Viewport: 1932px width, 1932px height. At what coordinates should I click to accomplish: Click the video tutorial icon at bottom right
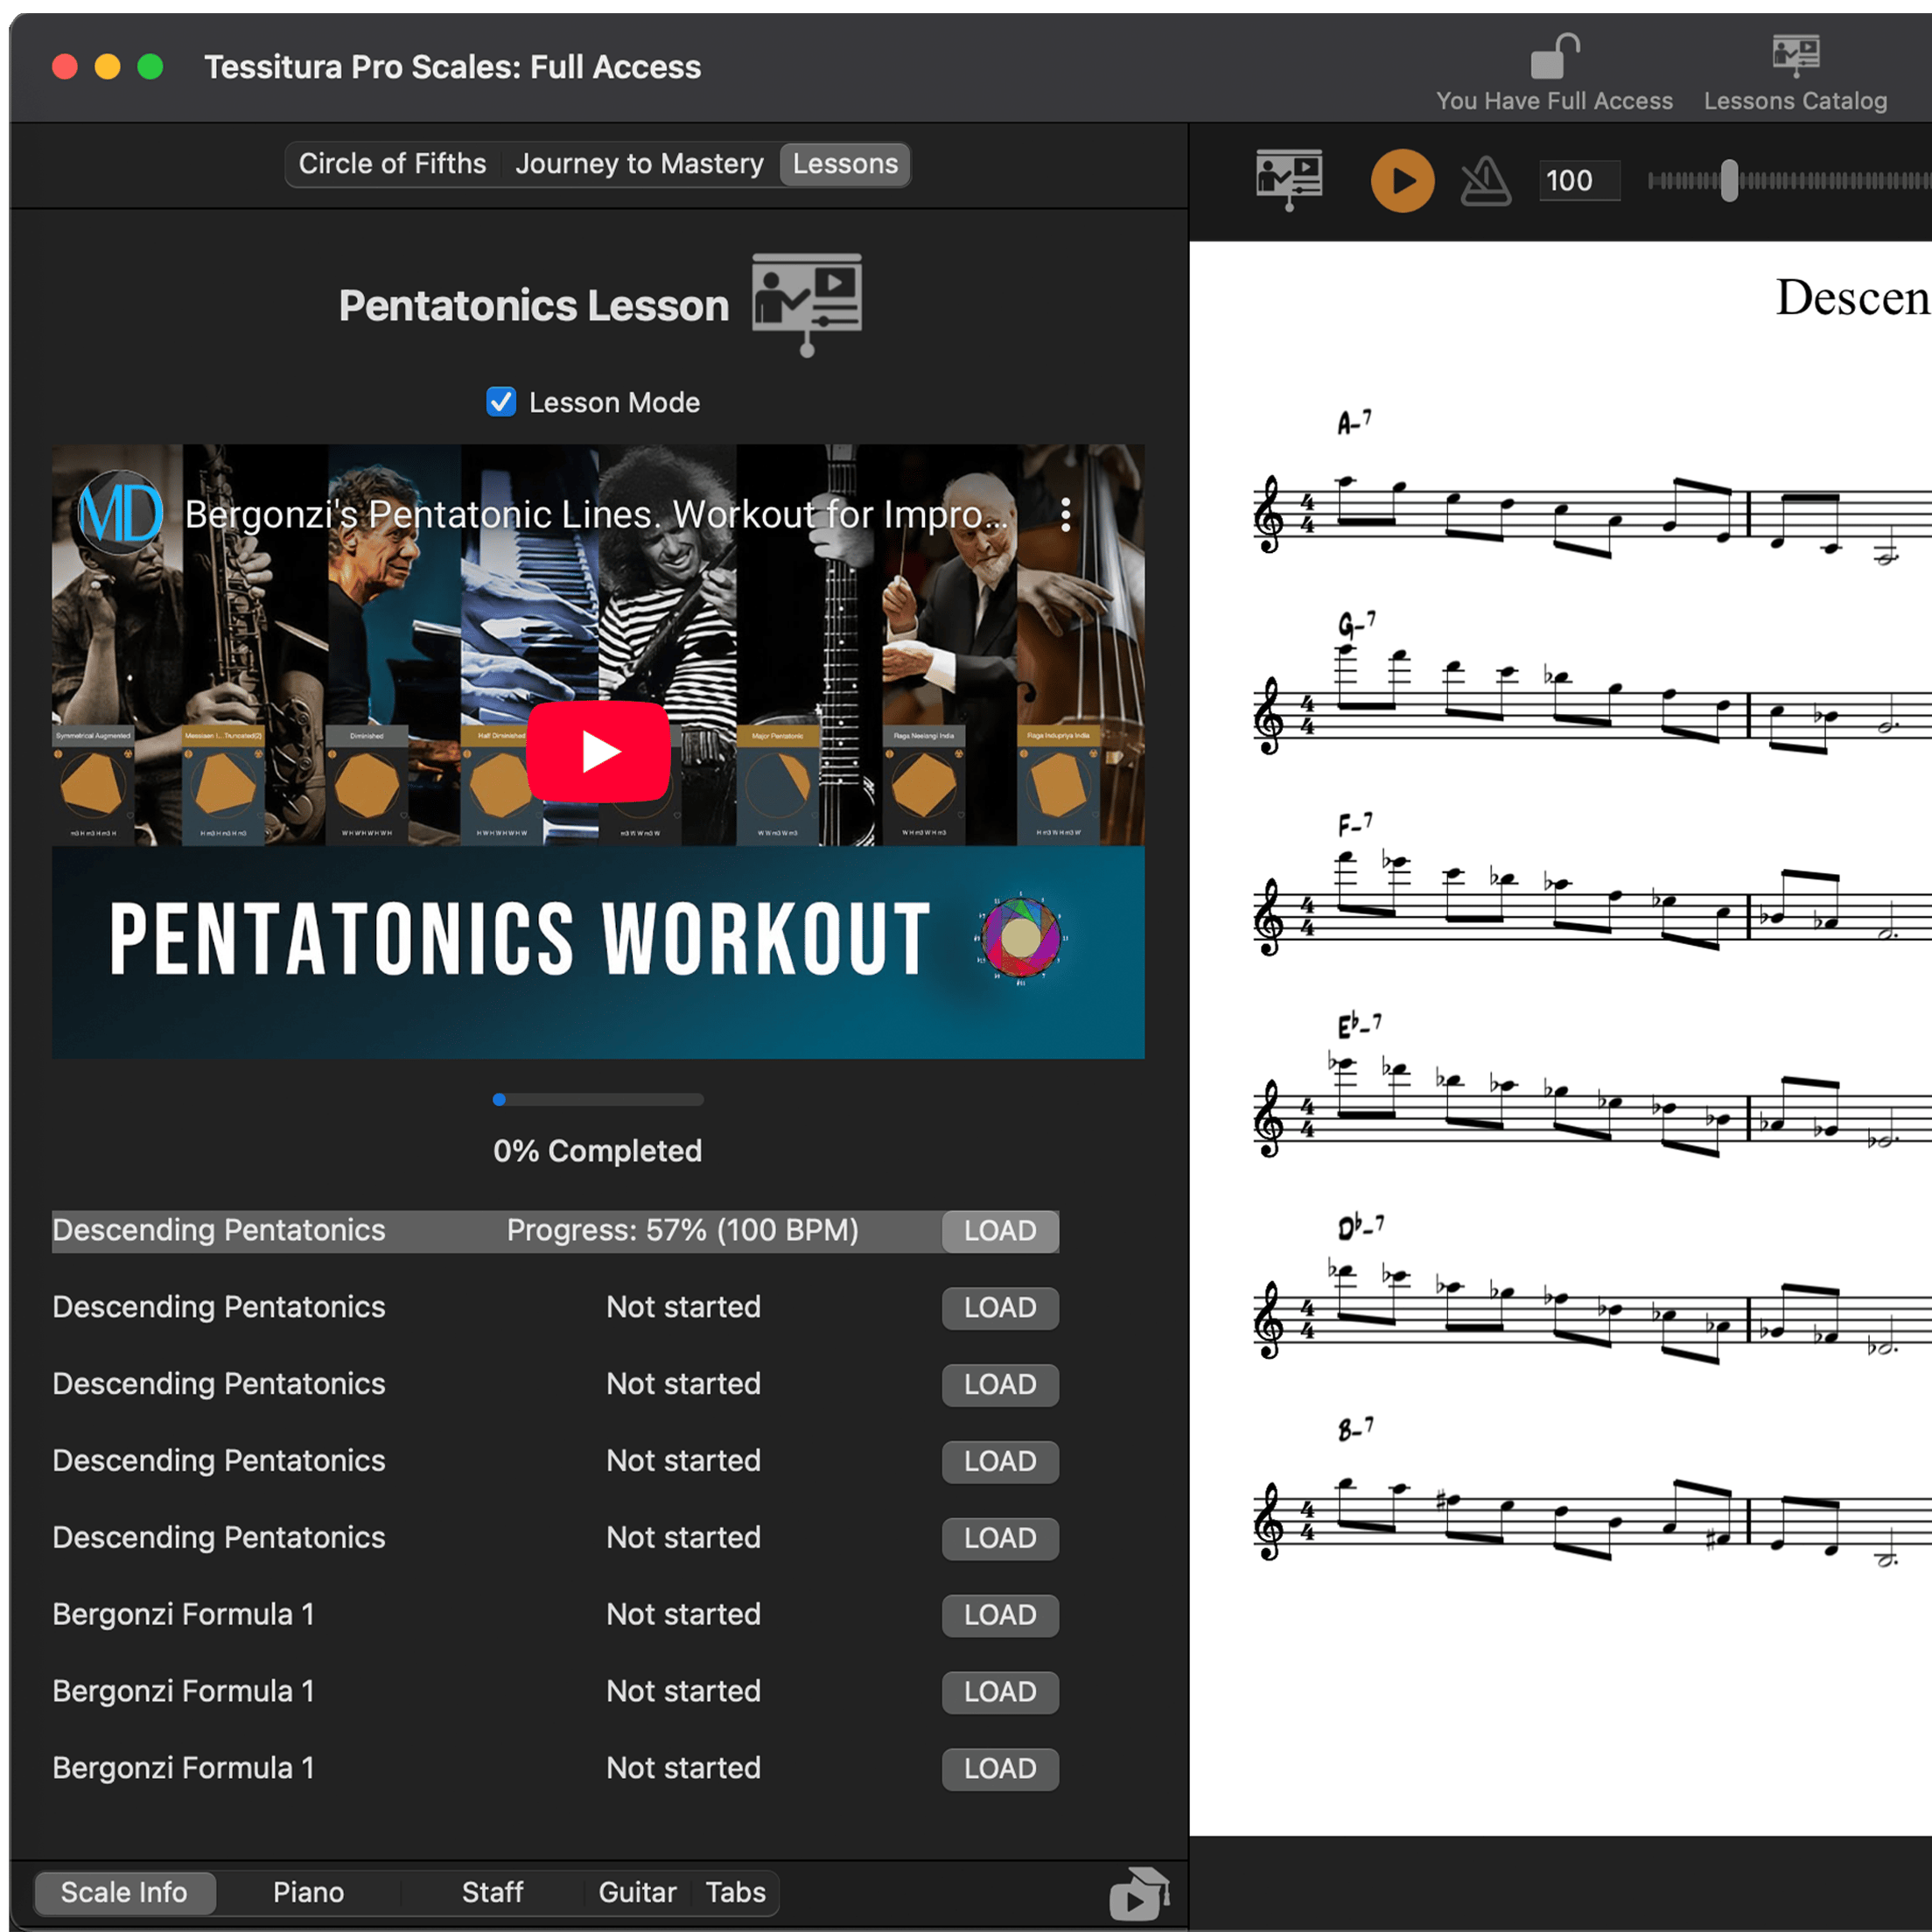click(x=1139, y=1893)
